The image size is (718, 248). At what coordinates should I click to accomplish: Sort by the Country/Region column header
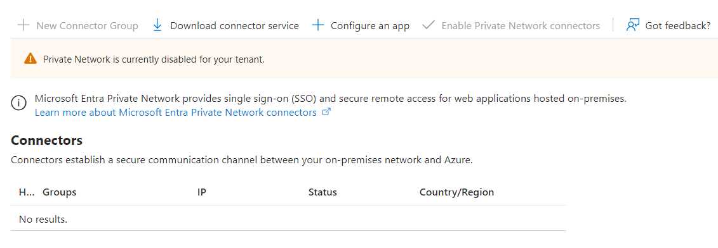[456, 192]
